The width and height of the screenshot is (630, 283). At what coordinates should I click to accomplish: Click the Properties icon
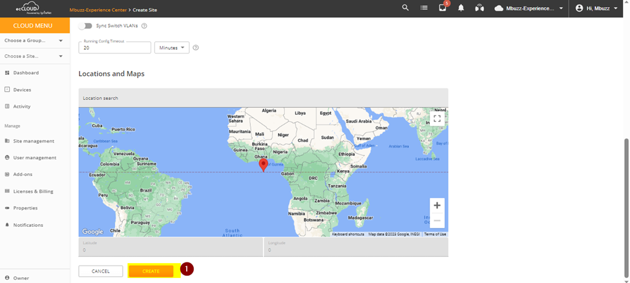coord(7,208)
